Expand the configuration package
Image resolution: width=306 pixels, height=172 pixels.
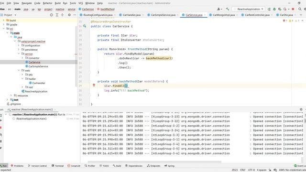19,45
